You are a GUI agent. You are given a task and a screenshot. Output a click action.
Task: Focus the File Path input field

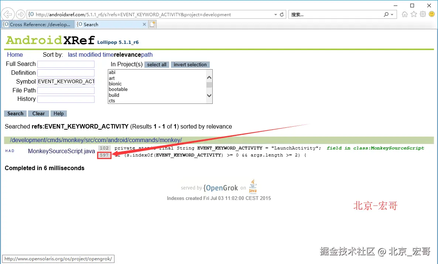click(x=66, y=91)
